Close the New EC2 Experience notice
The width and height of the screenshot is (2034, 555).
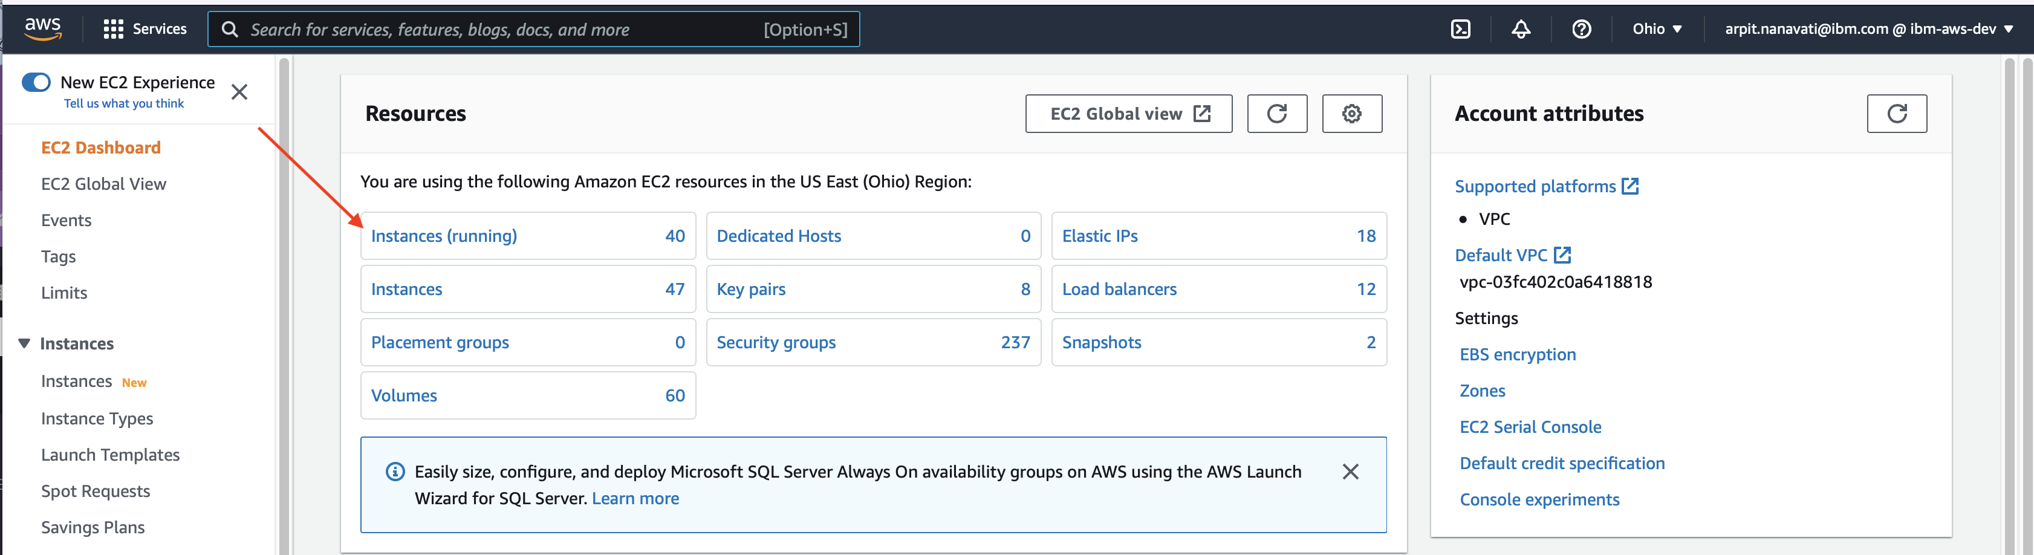239,92
